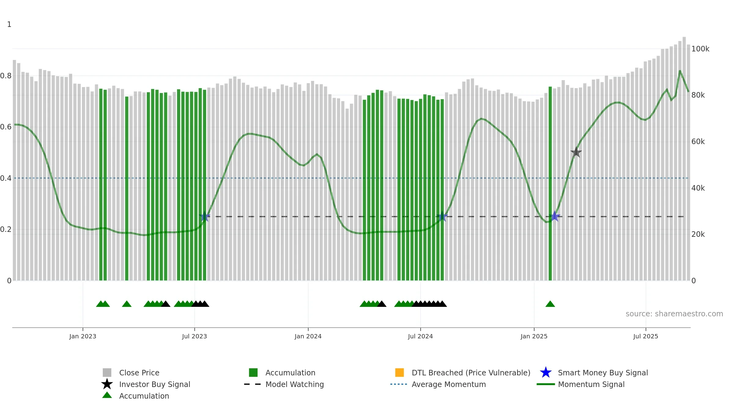Click the blue Smart Money star near Jul 2023
This screenshot has width=734, height=413.
click(x=205, y=217)
